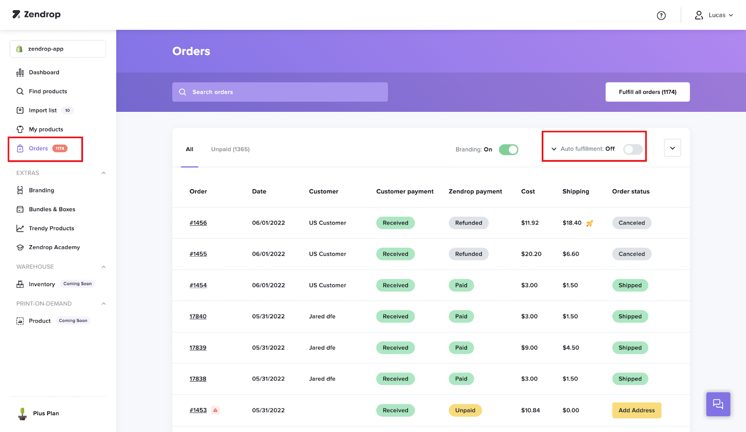Screen dimensions: 746x432
Task: Toggle the Branding switch off
Action: pyautogui.click(x=509, y=150)
